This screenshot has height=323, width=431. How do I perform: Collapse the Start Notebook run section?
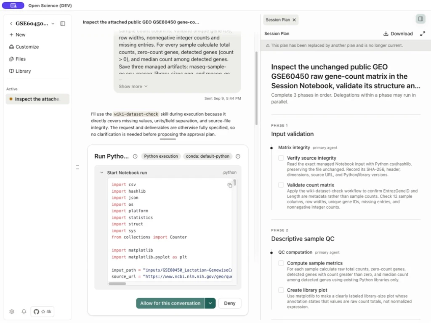pos(102,172)
